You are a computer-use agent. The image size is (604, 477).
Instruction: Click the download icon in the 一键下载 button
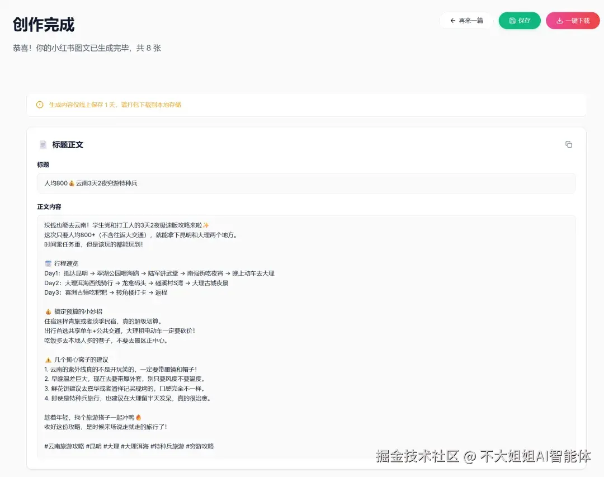pyautogui.click(x=559, y=21)
